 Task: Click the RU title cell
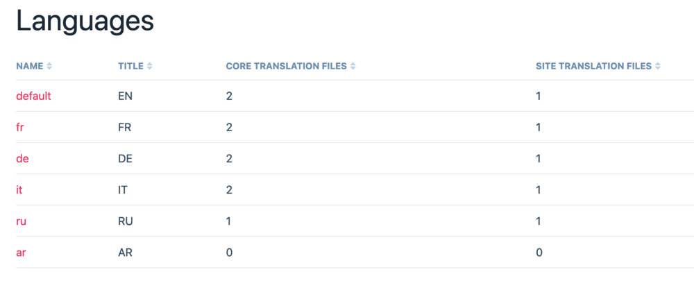[126, 221]
